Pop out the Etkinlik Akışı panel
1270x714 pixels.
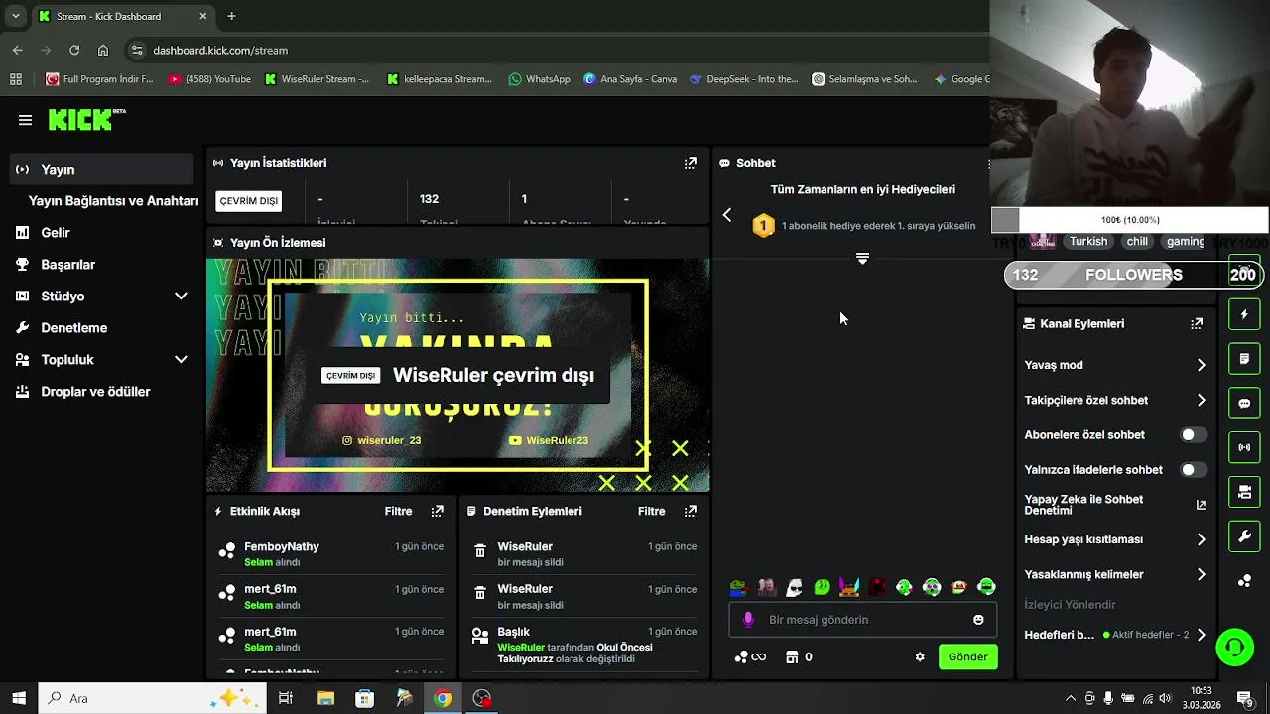click(437, 511)
